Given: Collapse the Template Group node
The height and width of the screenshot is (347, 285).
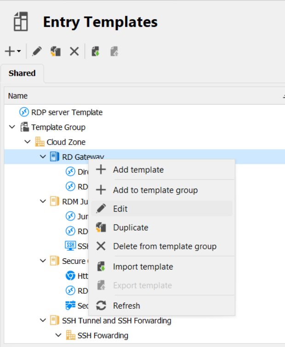Looking at the screenshot, I should [12, 127].
